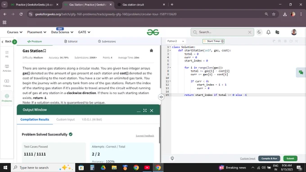
Task: Open YouTube from the taskbar
Action: (x=147, y=167)
